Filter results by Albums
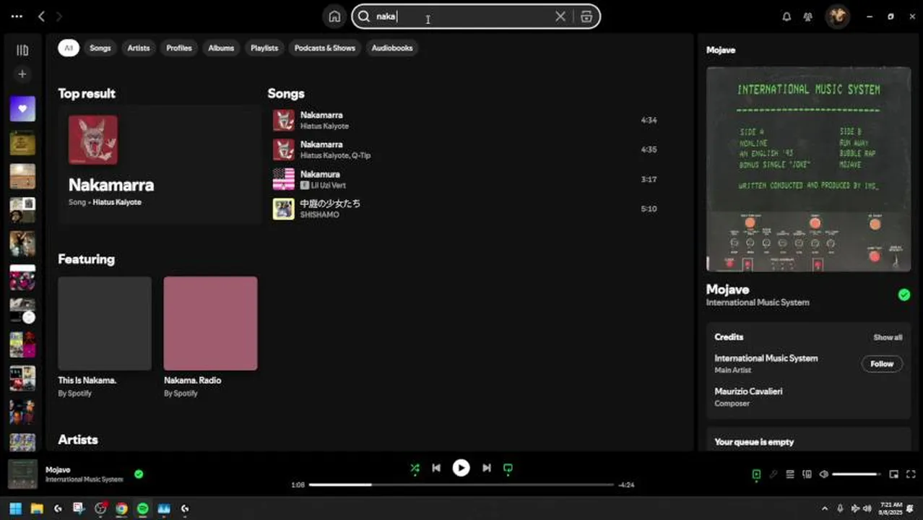Image resolution: width=923 pixels, height=520 pixels. [221, 48]
